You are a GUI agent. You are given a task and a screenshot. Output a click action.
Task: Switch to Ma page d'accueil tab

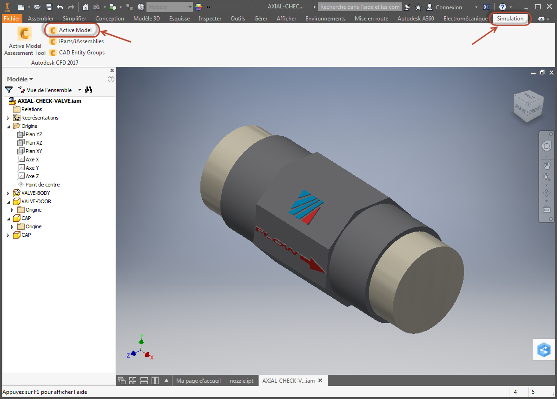pos(198,380)
